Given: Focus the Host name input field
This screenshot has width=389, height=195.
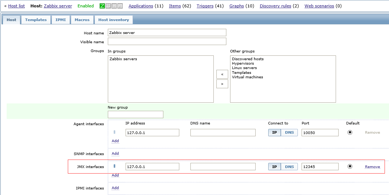Looking at the screenshot, I should (x=167, y=32).
